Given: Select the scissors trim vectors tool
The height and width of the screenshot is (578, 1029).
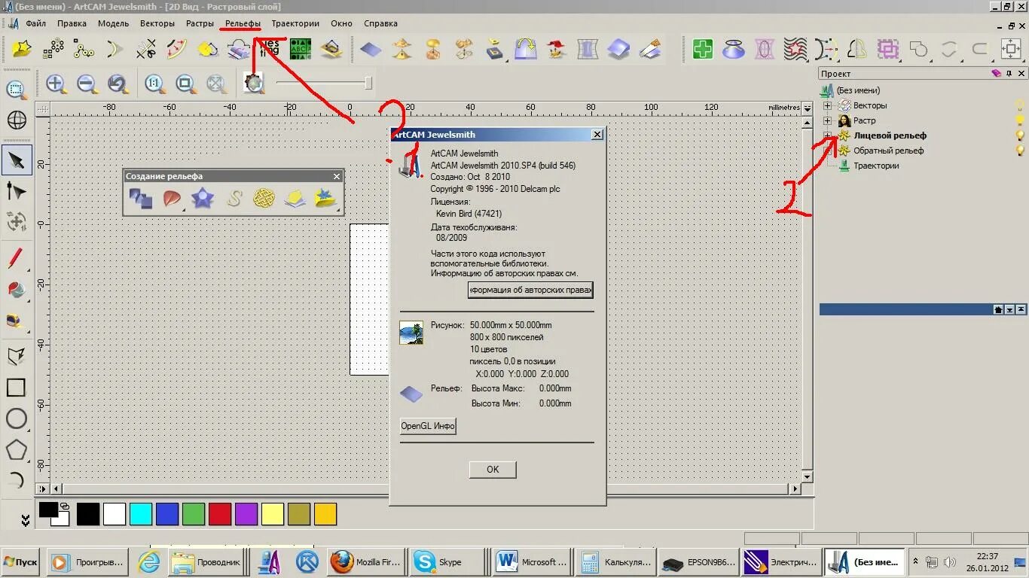Looking at the screenshot, I should point(146,50).
